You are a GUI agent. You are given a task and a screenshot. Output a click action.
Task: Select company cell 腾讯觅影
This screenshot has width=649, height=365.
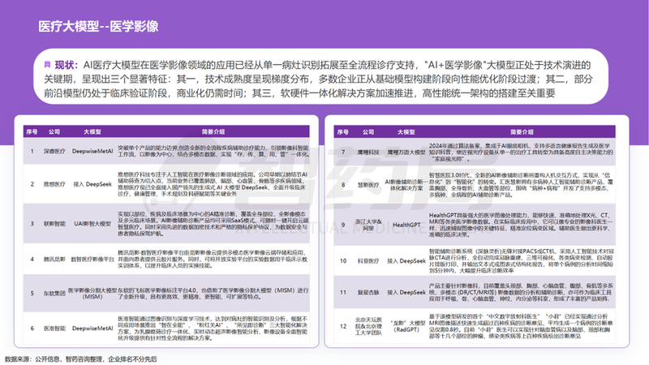54,260
